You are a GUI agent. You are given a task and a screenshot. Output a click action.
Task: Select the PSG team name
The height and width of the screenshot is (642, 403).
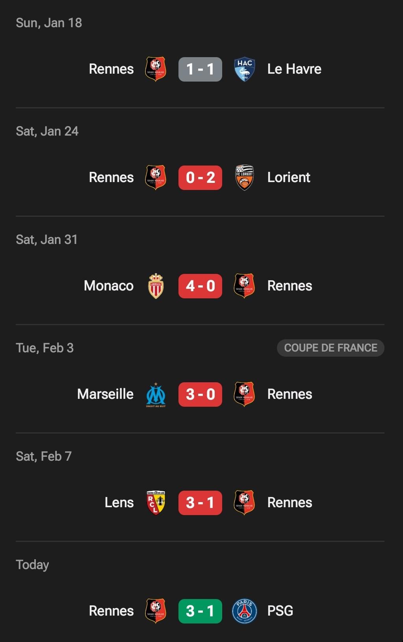point(280,611)
